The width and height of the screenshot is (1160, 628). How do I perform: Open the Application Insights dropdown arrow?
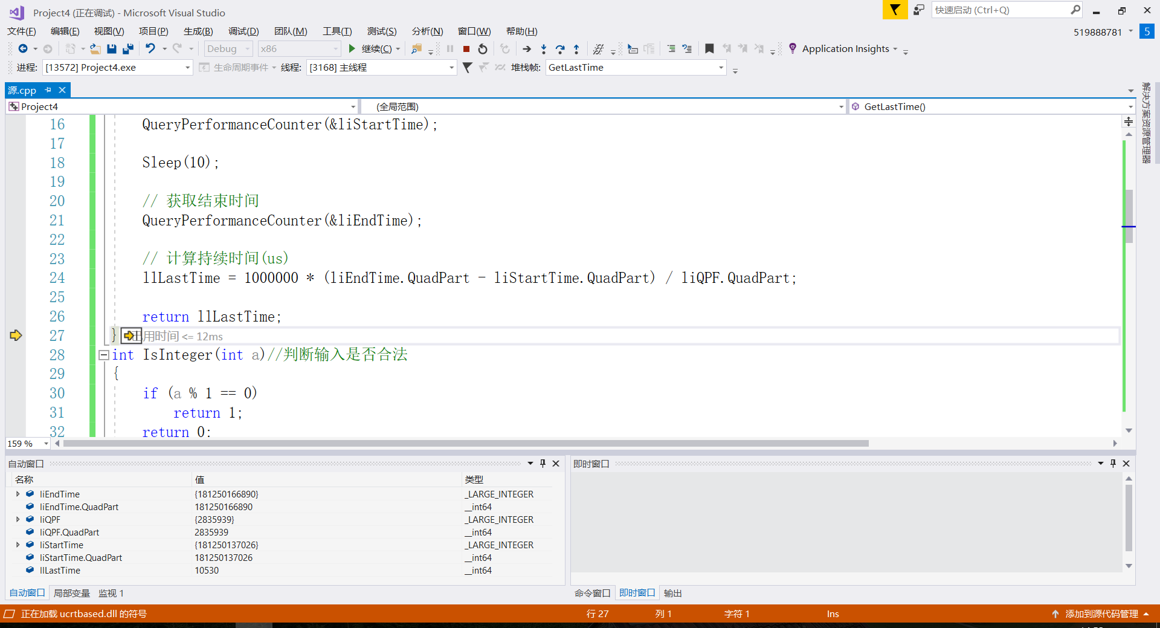[895, 49]
